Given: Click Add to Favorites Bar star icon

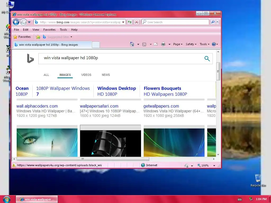Looking at the screenshot, I should (38, 37).
